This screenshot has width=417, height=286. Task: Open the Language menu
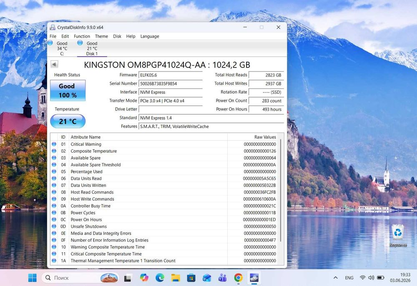click(x=150, y=36)
